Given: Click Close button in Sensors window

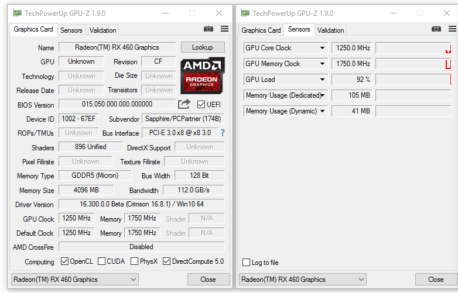Looking at the screenshot, I should [436, 280].
